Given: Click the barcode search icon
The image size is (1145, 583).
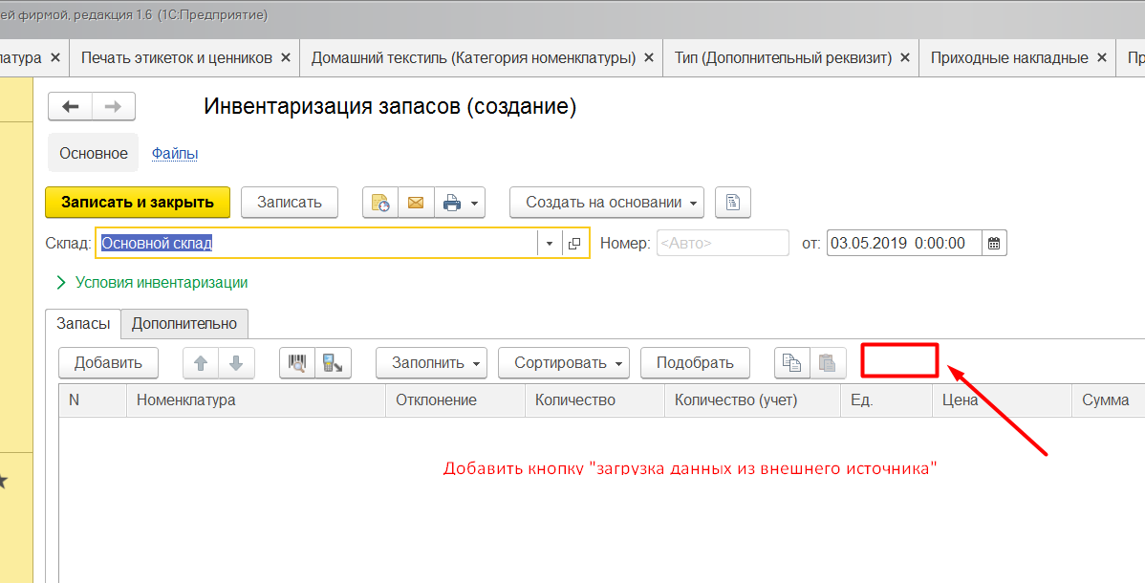Looking at the screenshot, I should 297,363.
